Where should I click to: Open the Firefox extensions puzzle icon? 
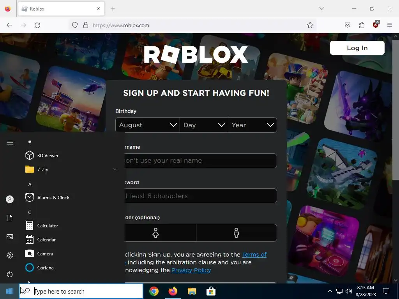tap(362, 25)
